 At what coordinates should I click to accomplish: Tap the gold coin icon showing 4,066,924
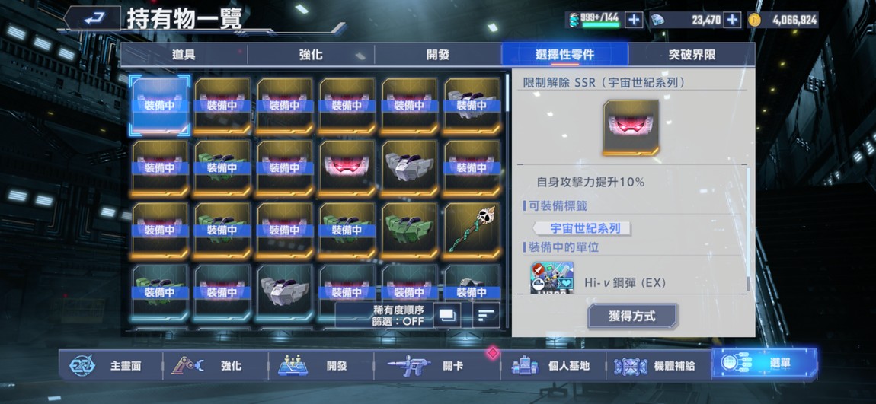pos(754,20)
